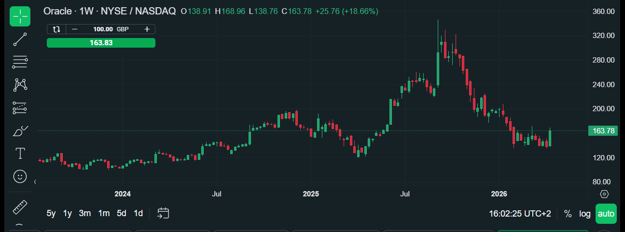Select the forecasting position tool
This screenshot has height=232, width=625.
click(x=20, y=107)
